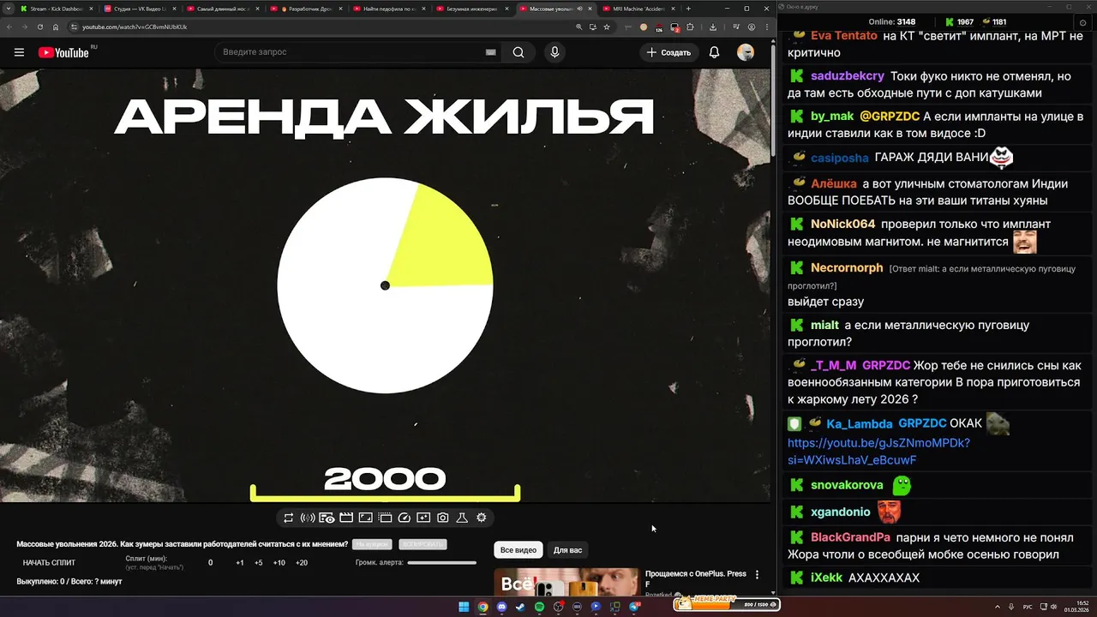Open the speed gauge icon in player toolbar
1097x617 pixels.
click(405, 518)
